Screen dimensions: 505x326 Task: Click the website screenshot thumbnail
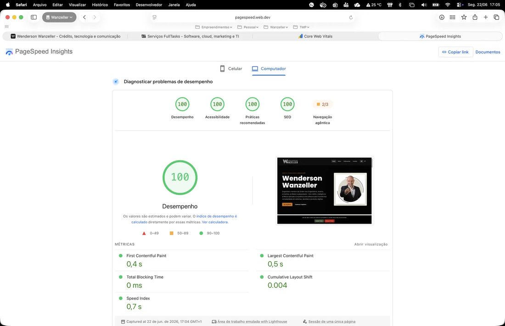tap(324, 191)
